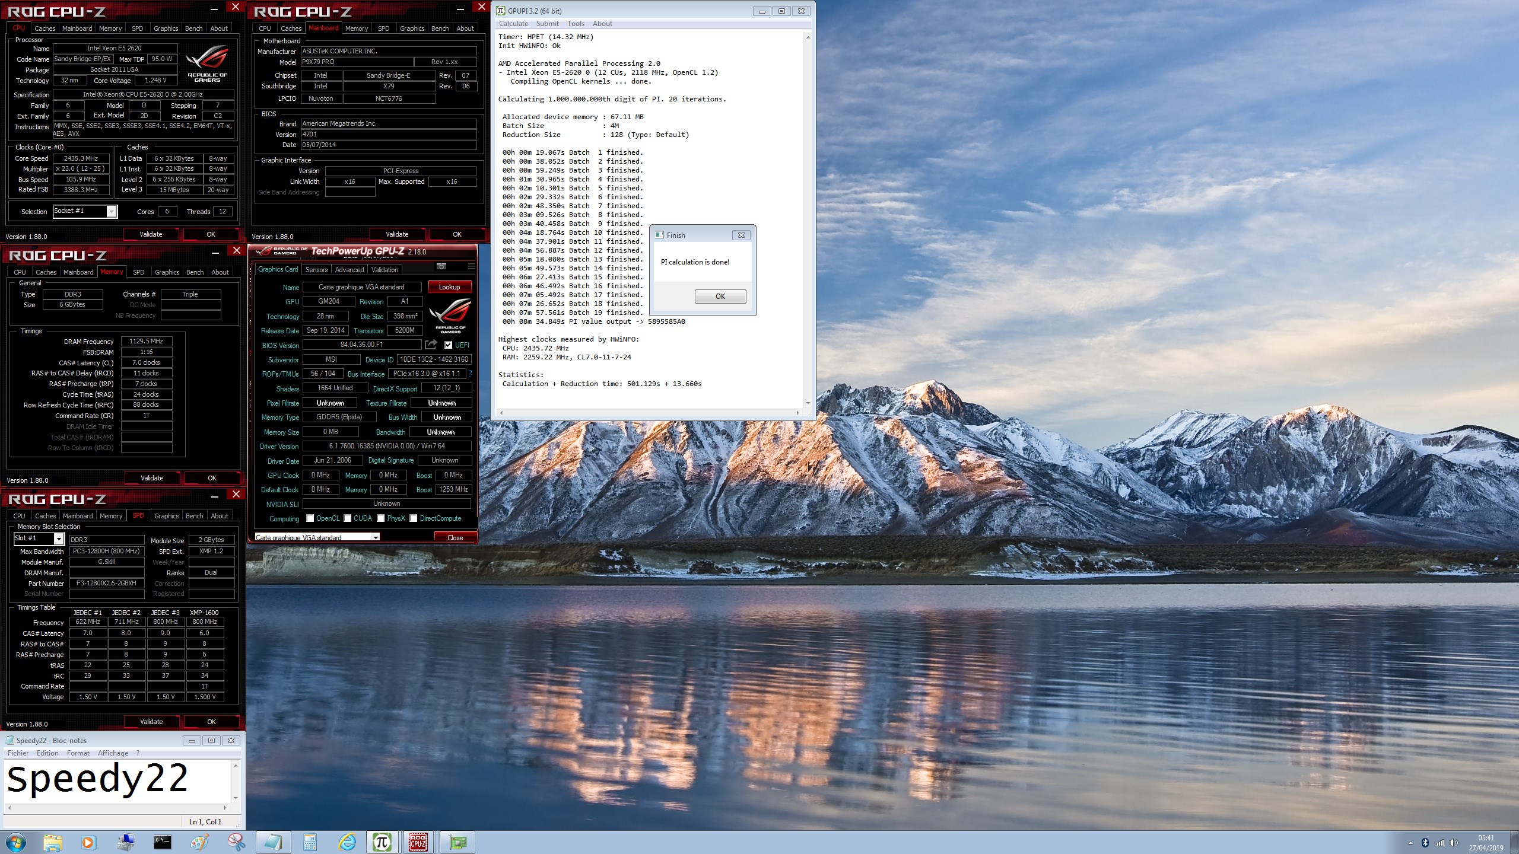The height and width of the screenshot is (854, 1519).
Task: Click the Finish dialog title icon
Action: pyautogui.click(x=659, y=235)
